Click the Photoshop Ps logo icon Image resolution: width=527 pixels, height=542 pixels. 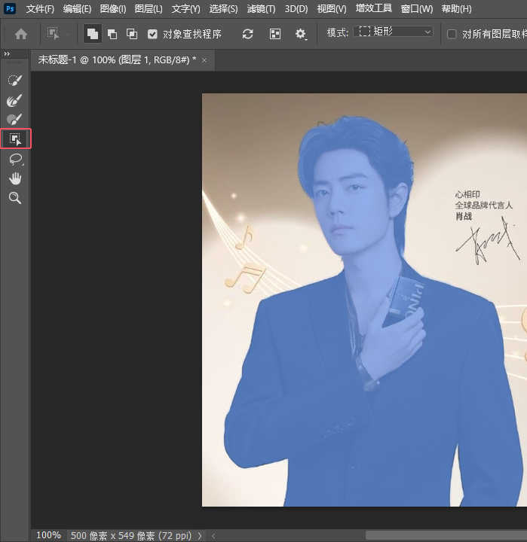pos(10,8)
